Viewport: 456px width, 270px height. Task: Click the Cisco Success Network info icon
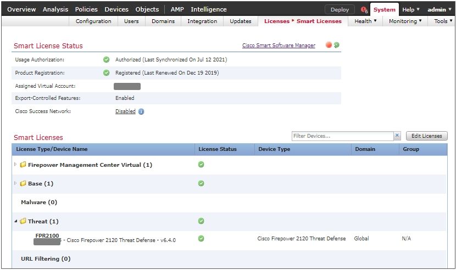click(141, 111)
